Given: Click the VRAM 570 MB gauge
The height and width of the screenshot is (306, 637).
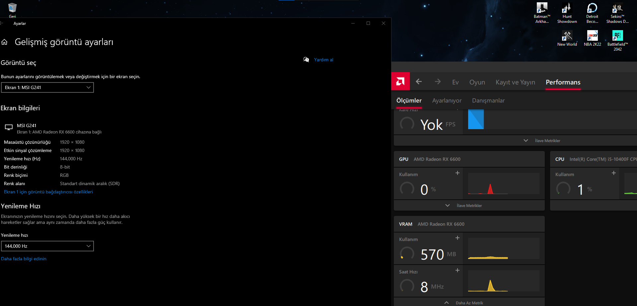Looking at the screenshot, I should (407, 254).
